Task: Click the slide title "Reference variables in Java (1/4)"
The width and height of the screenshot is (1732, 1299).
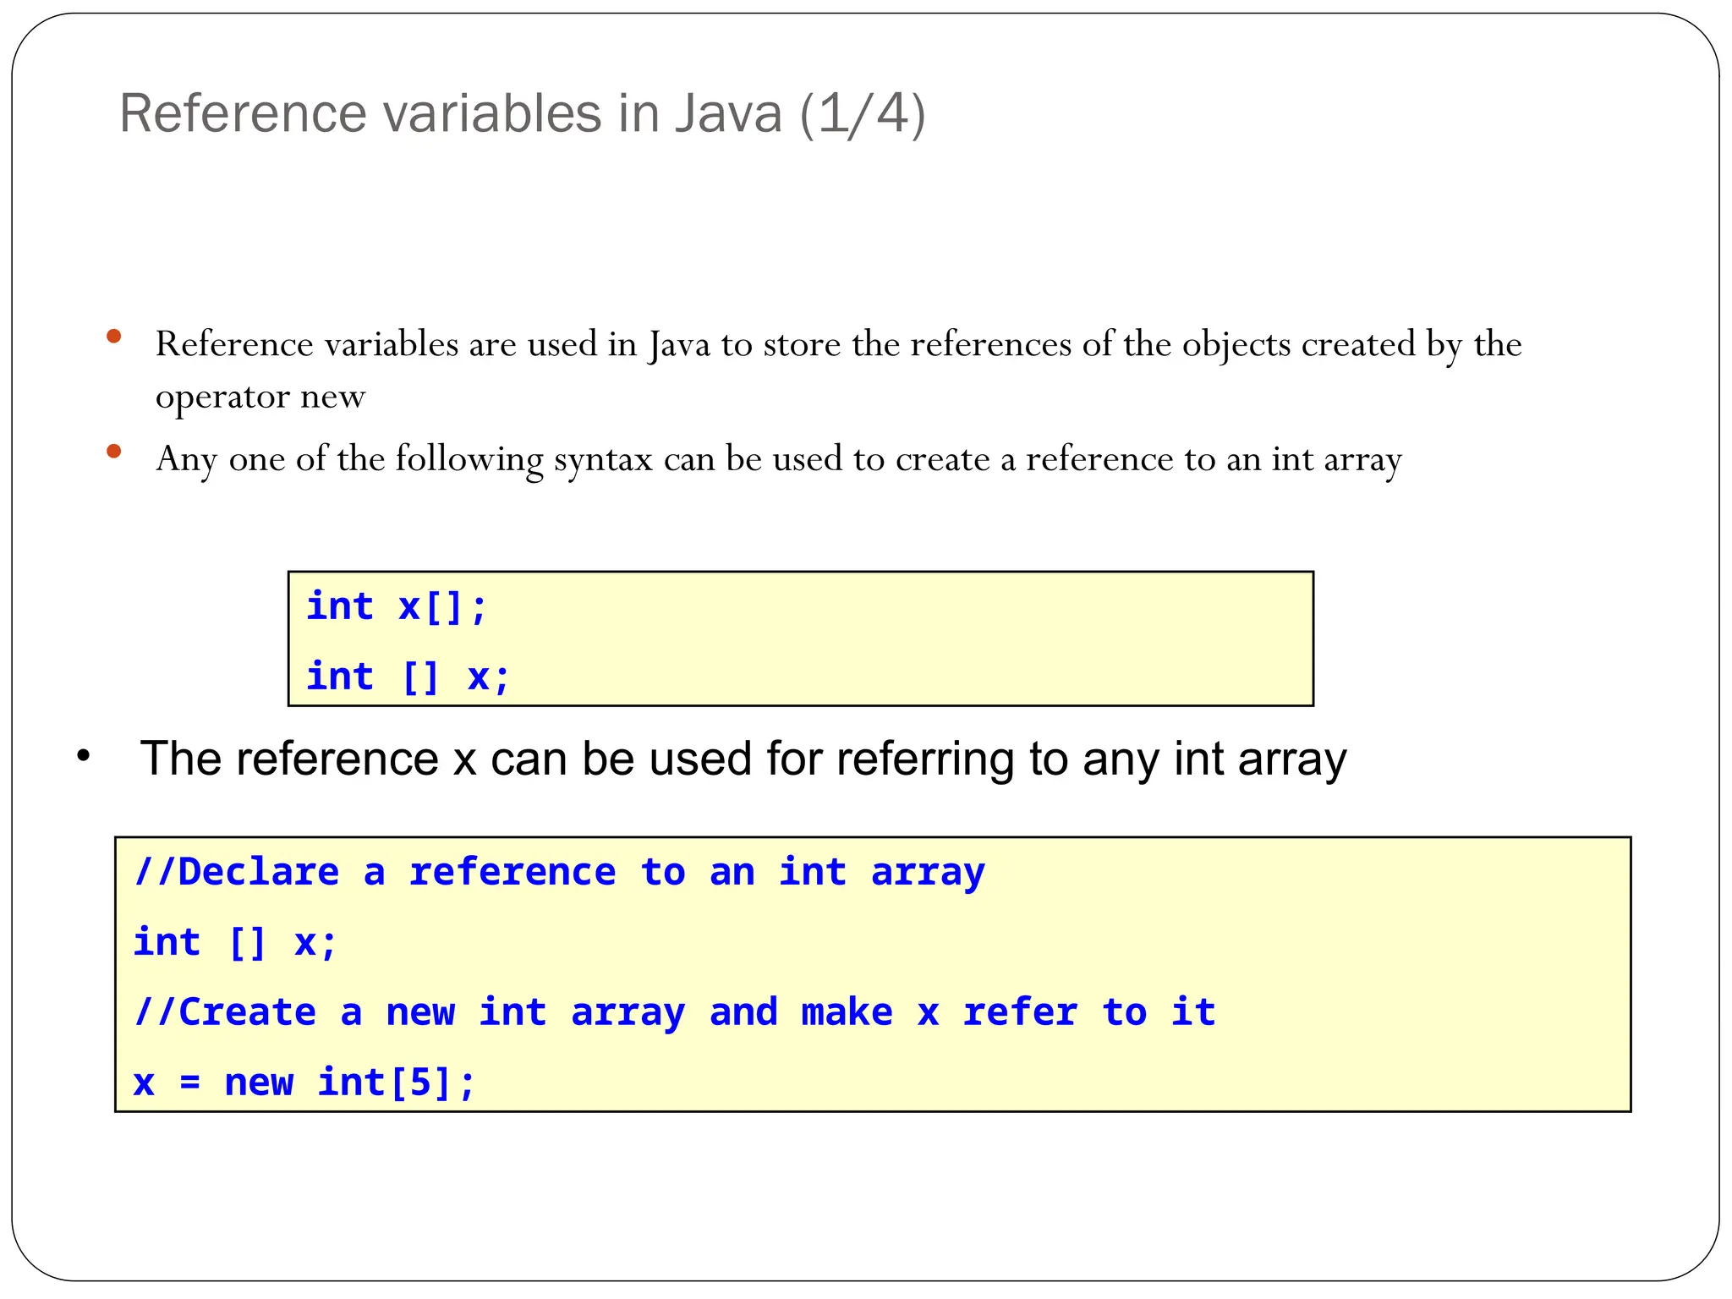Action: [x=523, y=114]
